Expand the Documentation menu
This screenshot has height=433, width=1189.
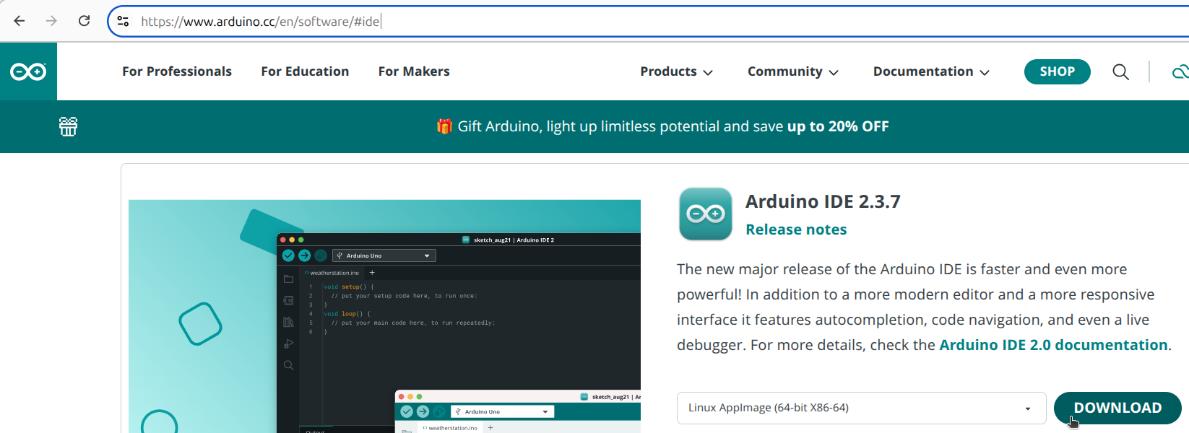(x=931, y=71)
